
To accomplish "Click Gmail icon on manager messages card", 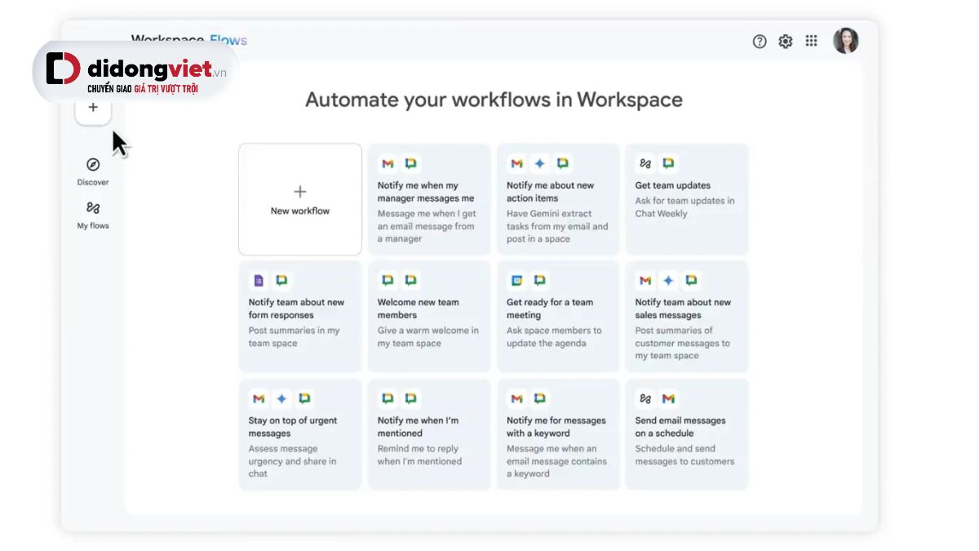I will click(x=388, y=164).
